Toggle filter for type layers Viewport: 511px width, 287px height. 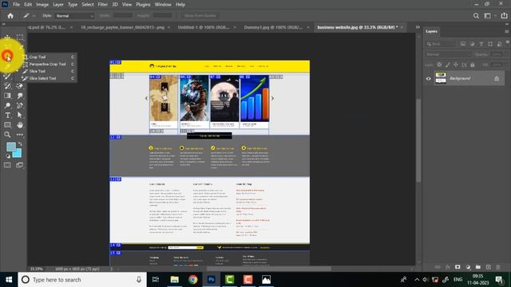[481, 44]
